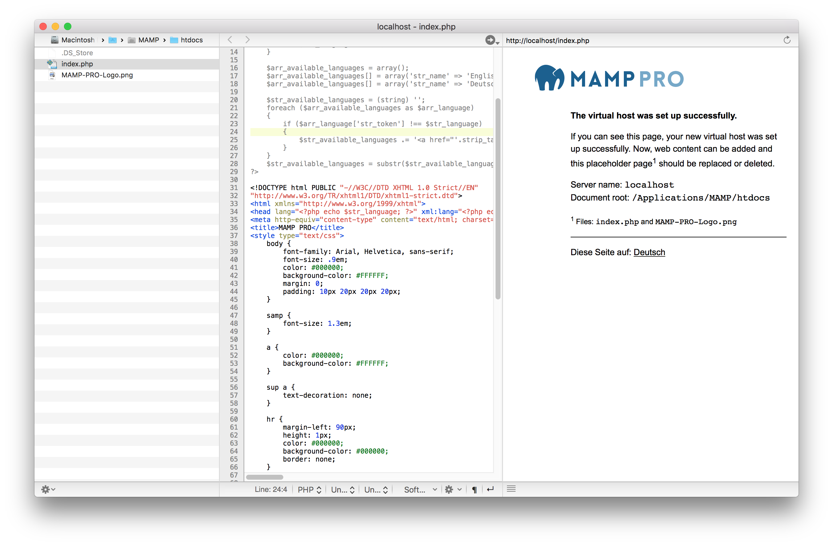Click the 'foreach ($arr_available_languages' code line
The width and height of the screenshot is (833, 546).
tap(370, 108)
